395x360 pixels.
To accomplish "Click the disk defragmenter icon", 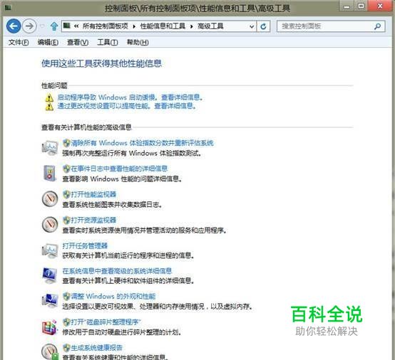I will tap(49, 327).
